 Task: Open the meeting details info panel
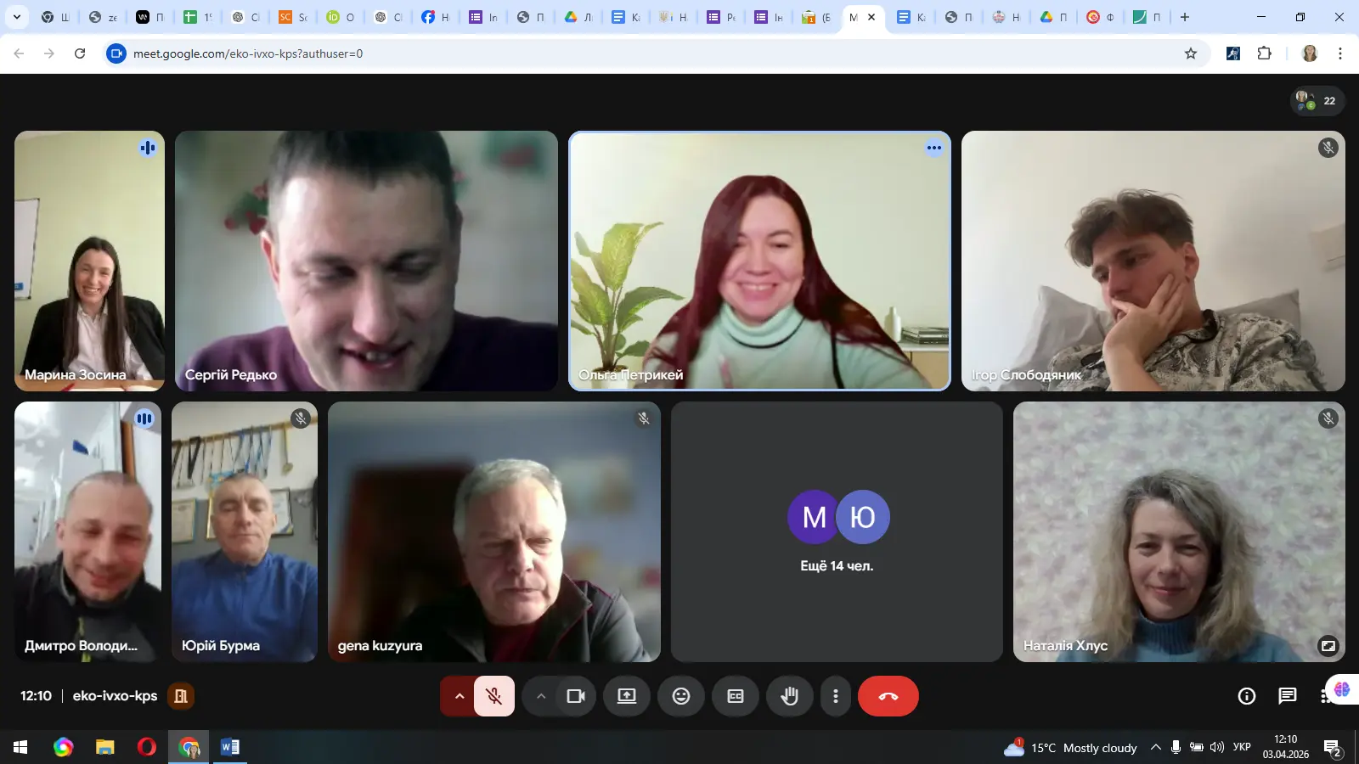[1247, 696]
